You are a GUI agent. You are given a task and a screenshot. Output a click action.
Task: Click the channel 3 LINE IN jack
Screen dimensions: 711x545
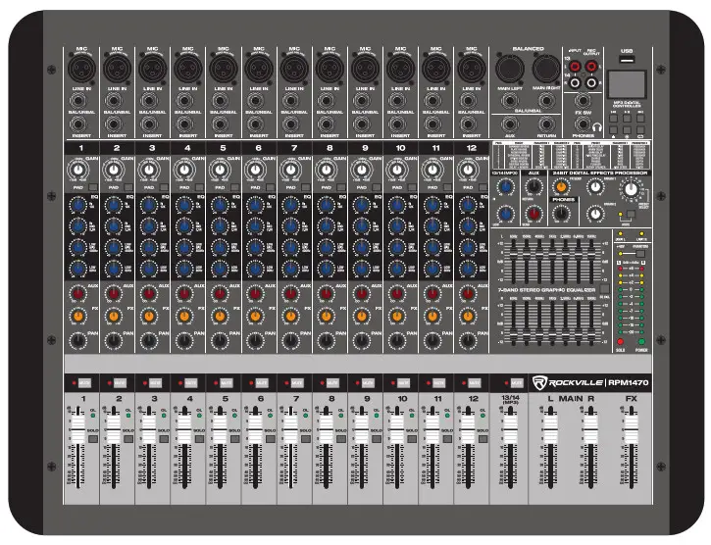click(x=149, y=101)
